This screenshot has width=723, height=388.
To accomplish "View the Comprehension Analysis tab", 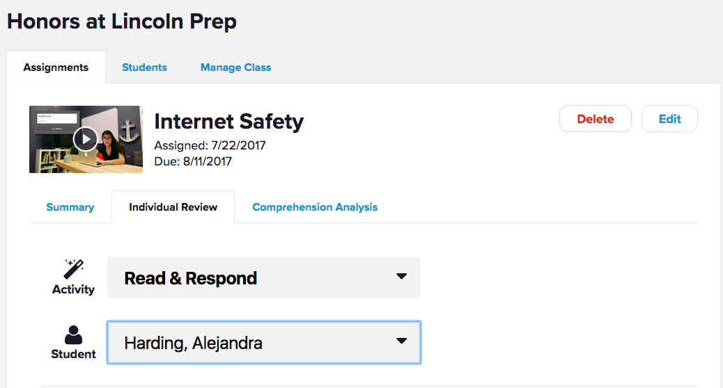I will pos(315,207).
